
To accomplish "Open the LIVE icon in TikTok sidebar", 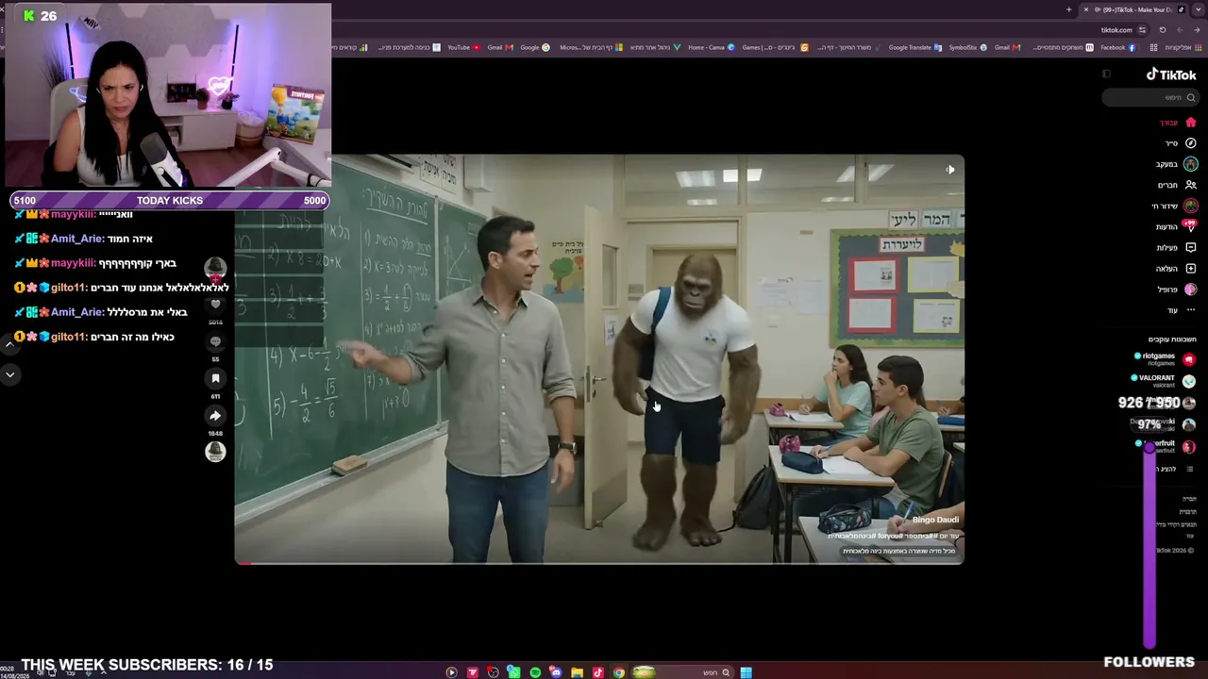I will click(x=1190, y=206).
